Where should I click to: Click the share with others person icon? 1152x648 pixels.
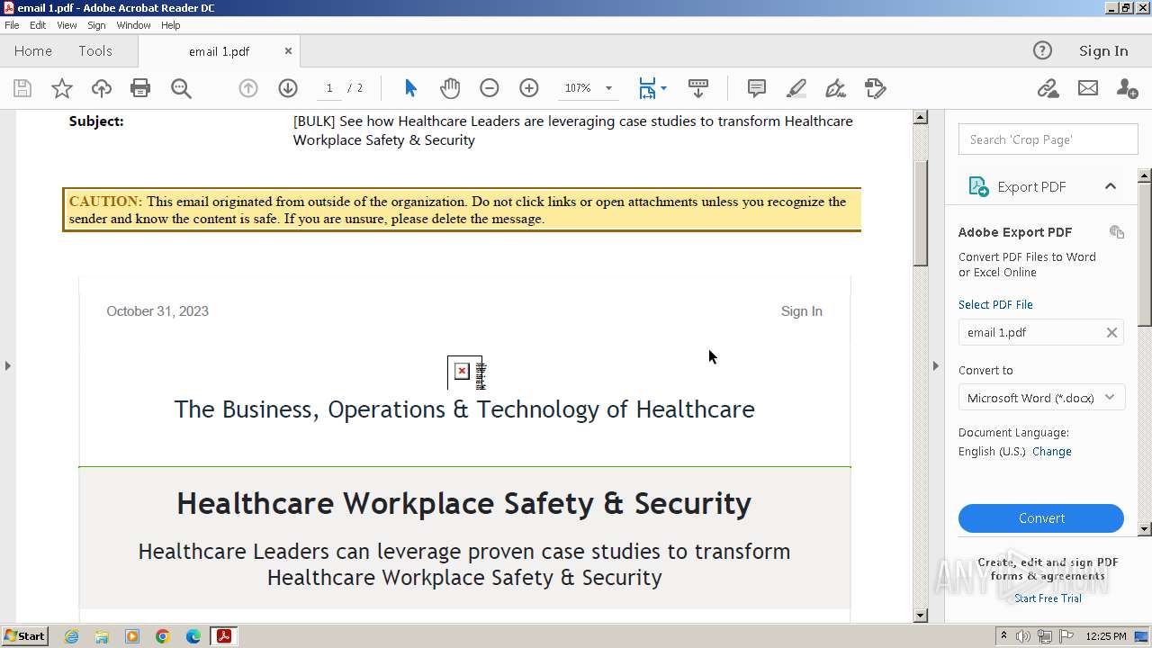pyautogui.click(x=1127, y=88)
